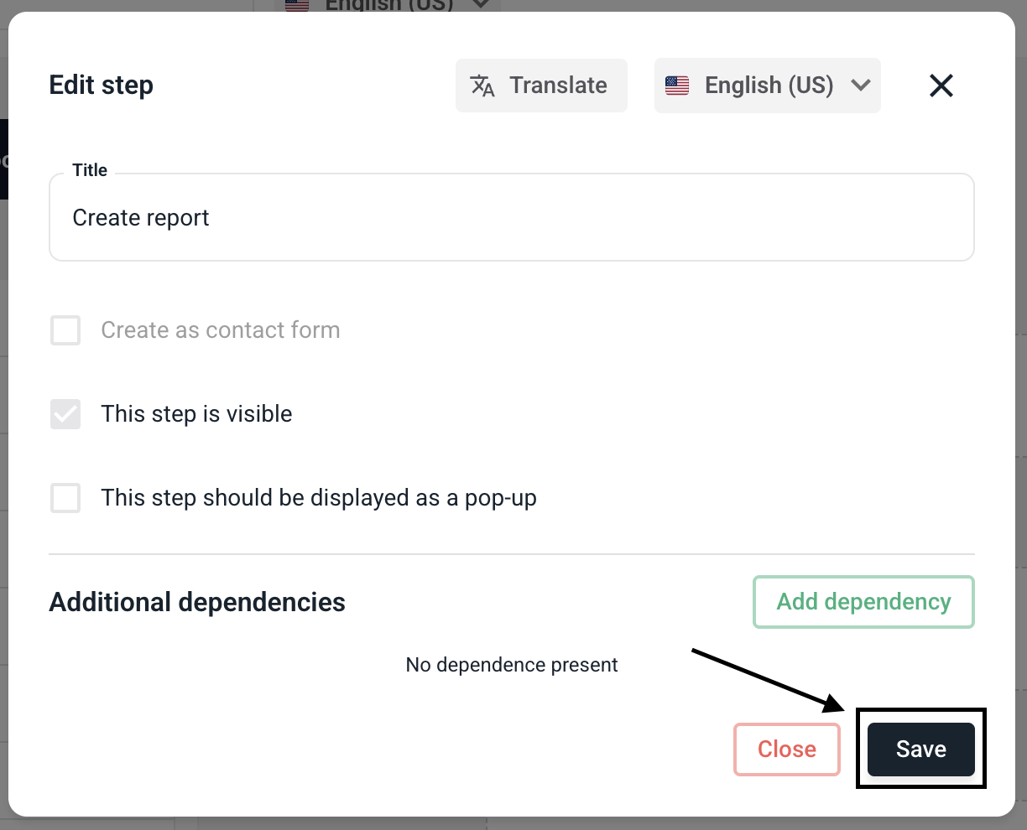The image size is (1027, 830).
Task: Open the background English (US) selector behind the dialog
Action: [x=388, y=5]
